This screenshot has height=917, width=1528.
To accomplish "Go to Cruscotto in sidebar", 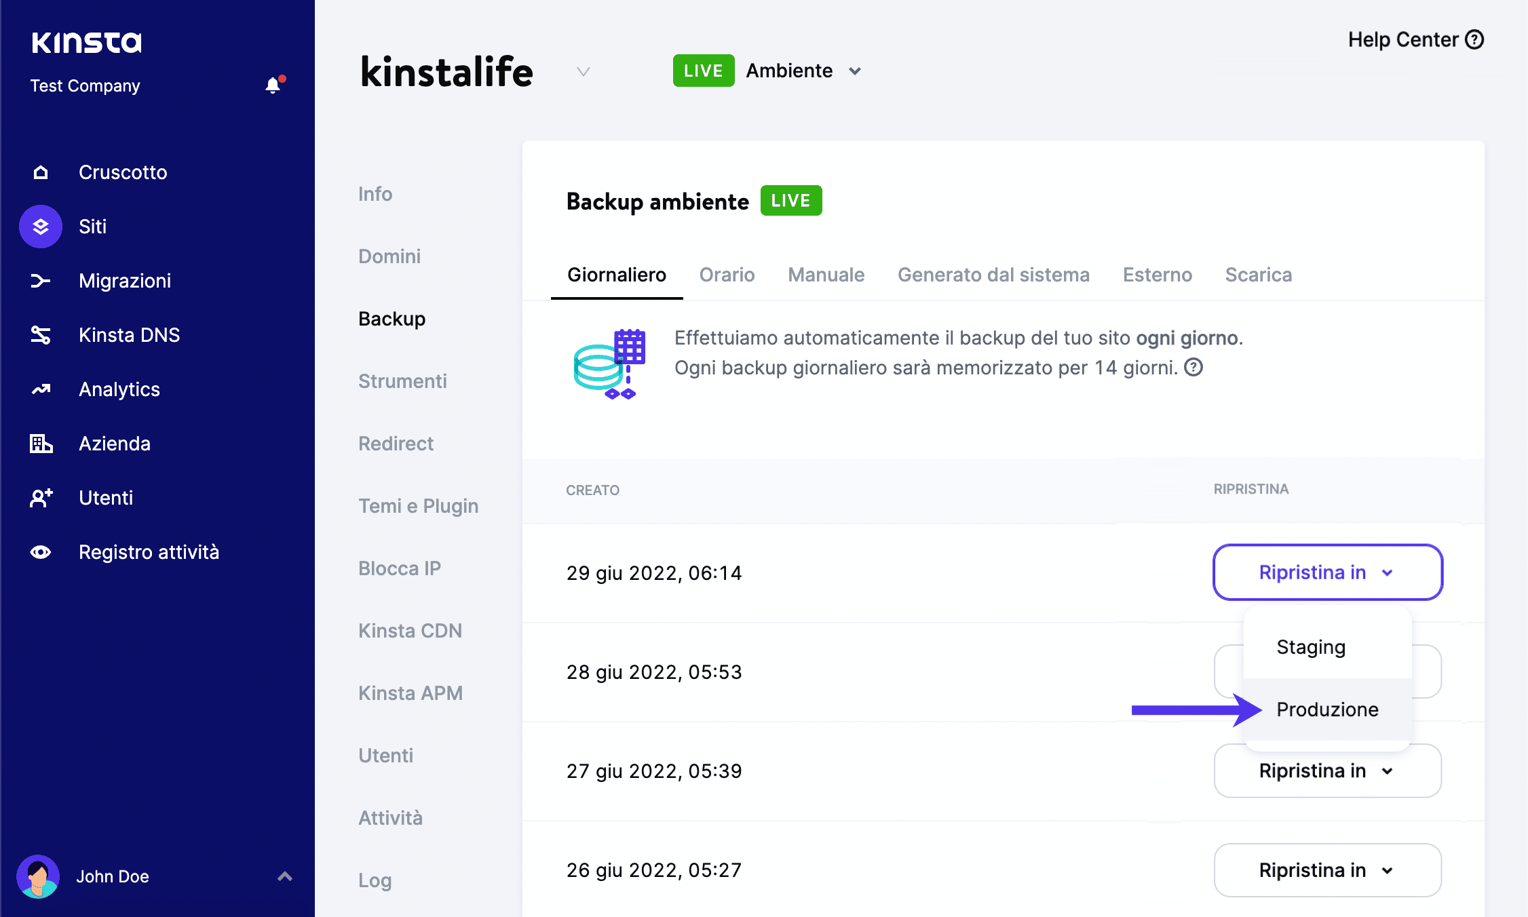I will click(x=123, y=172).
